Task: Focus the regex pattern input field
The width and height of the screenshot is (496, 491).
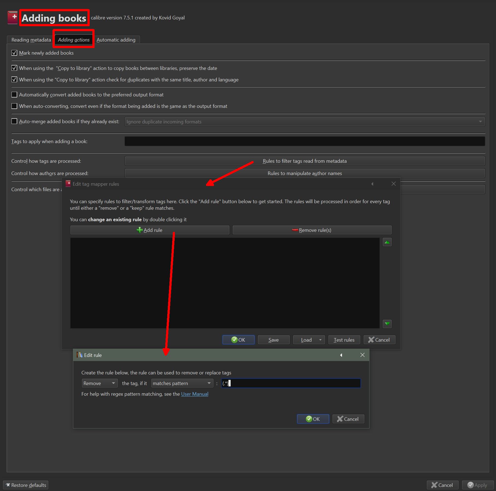Action: pyautogui.click(x=291, y=383)
